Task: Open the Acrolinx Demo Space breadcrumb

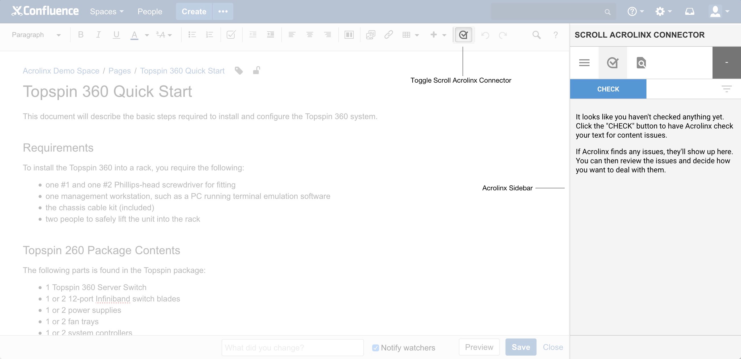Action: (x=61, y=71)
